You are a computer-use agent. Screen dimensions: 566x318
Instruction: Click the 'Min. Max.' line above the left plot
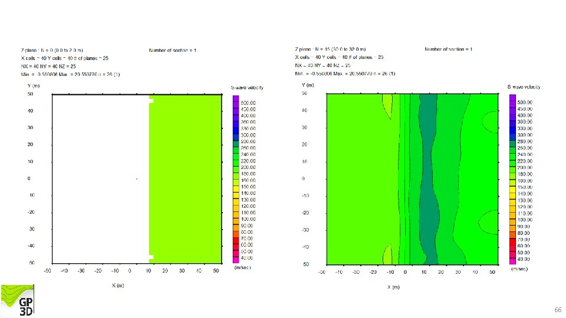click(70, 74)
